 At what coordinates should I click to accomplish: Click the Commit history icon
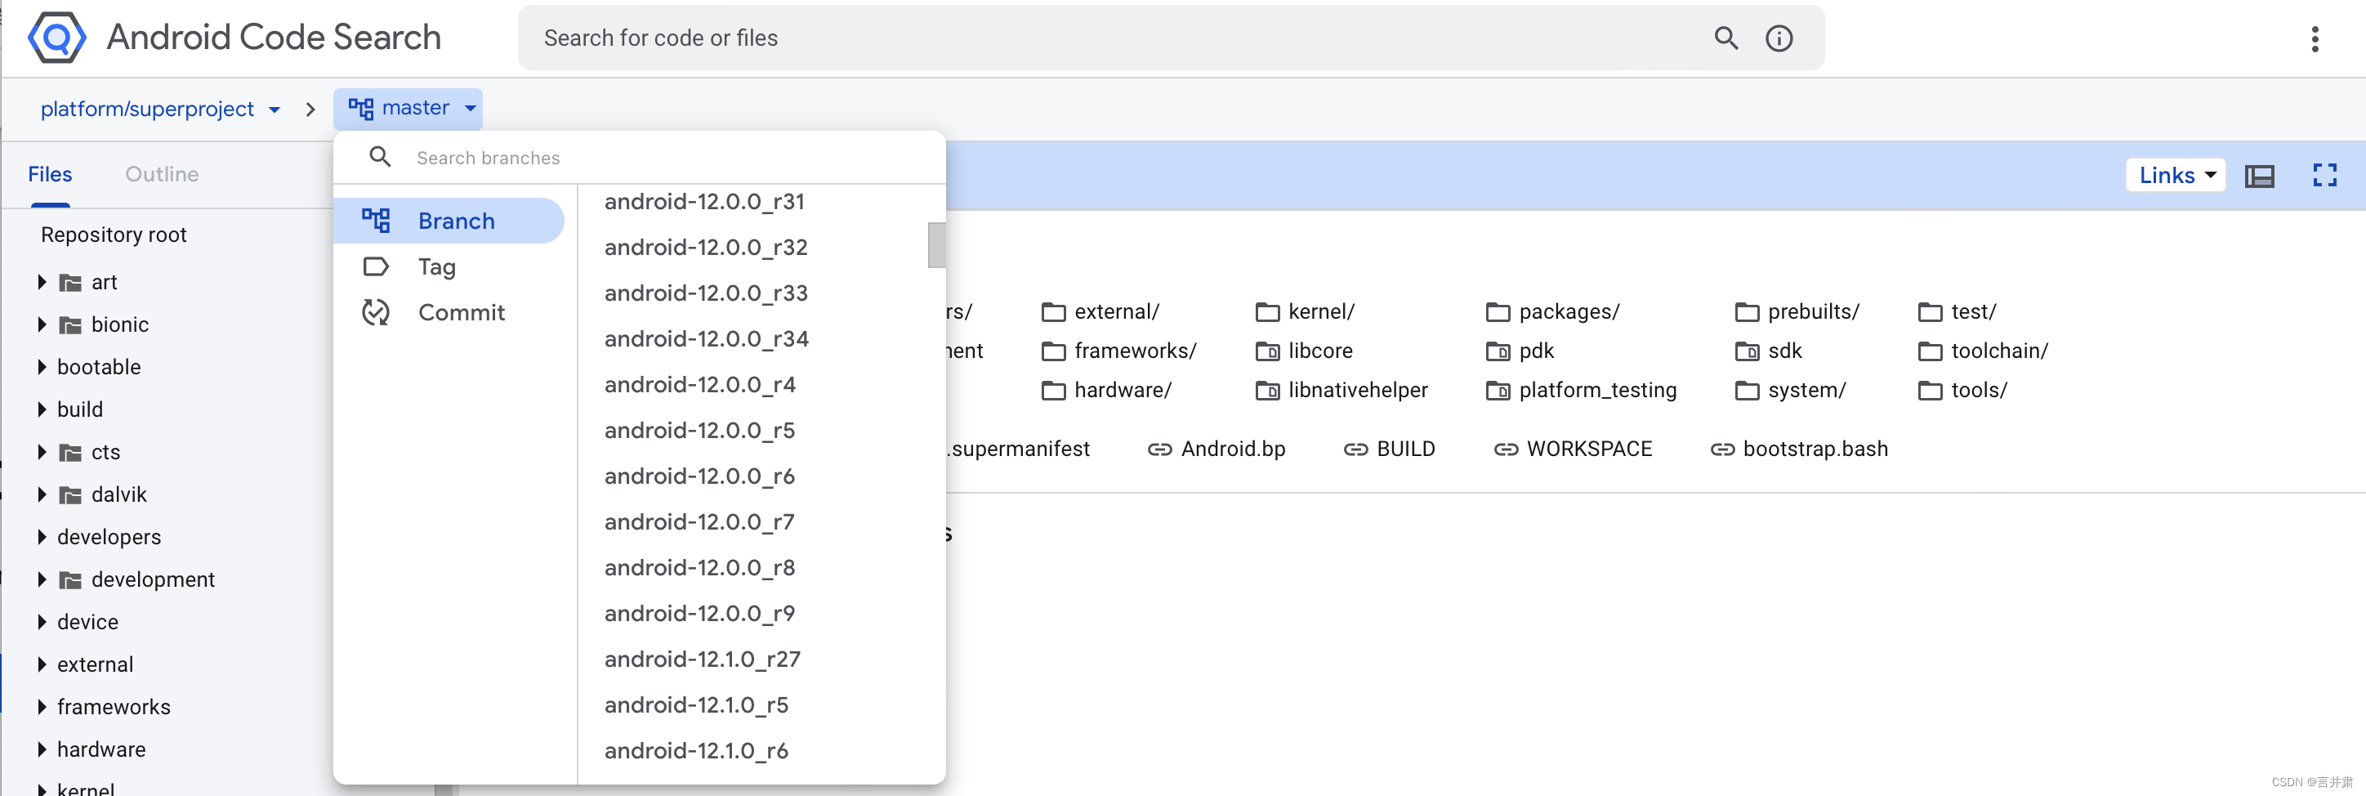point(376,312)
